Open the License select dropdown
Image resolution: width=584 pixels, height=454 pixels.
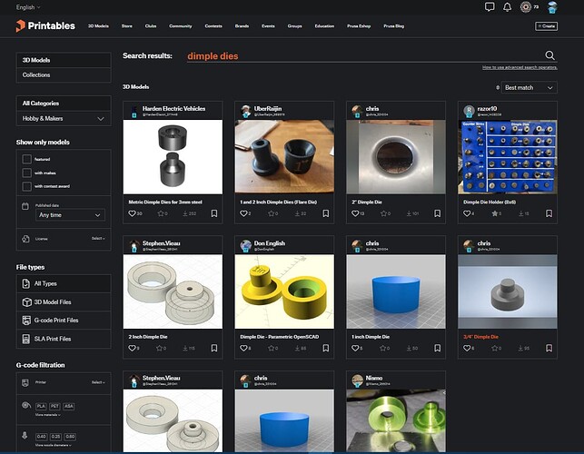[98, 239]
